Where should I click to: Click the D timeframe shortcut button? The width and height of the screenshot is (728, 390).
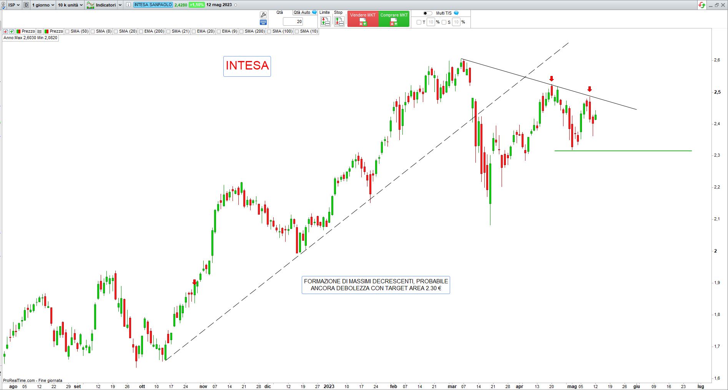(26, 5)
